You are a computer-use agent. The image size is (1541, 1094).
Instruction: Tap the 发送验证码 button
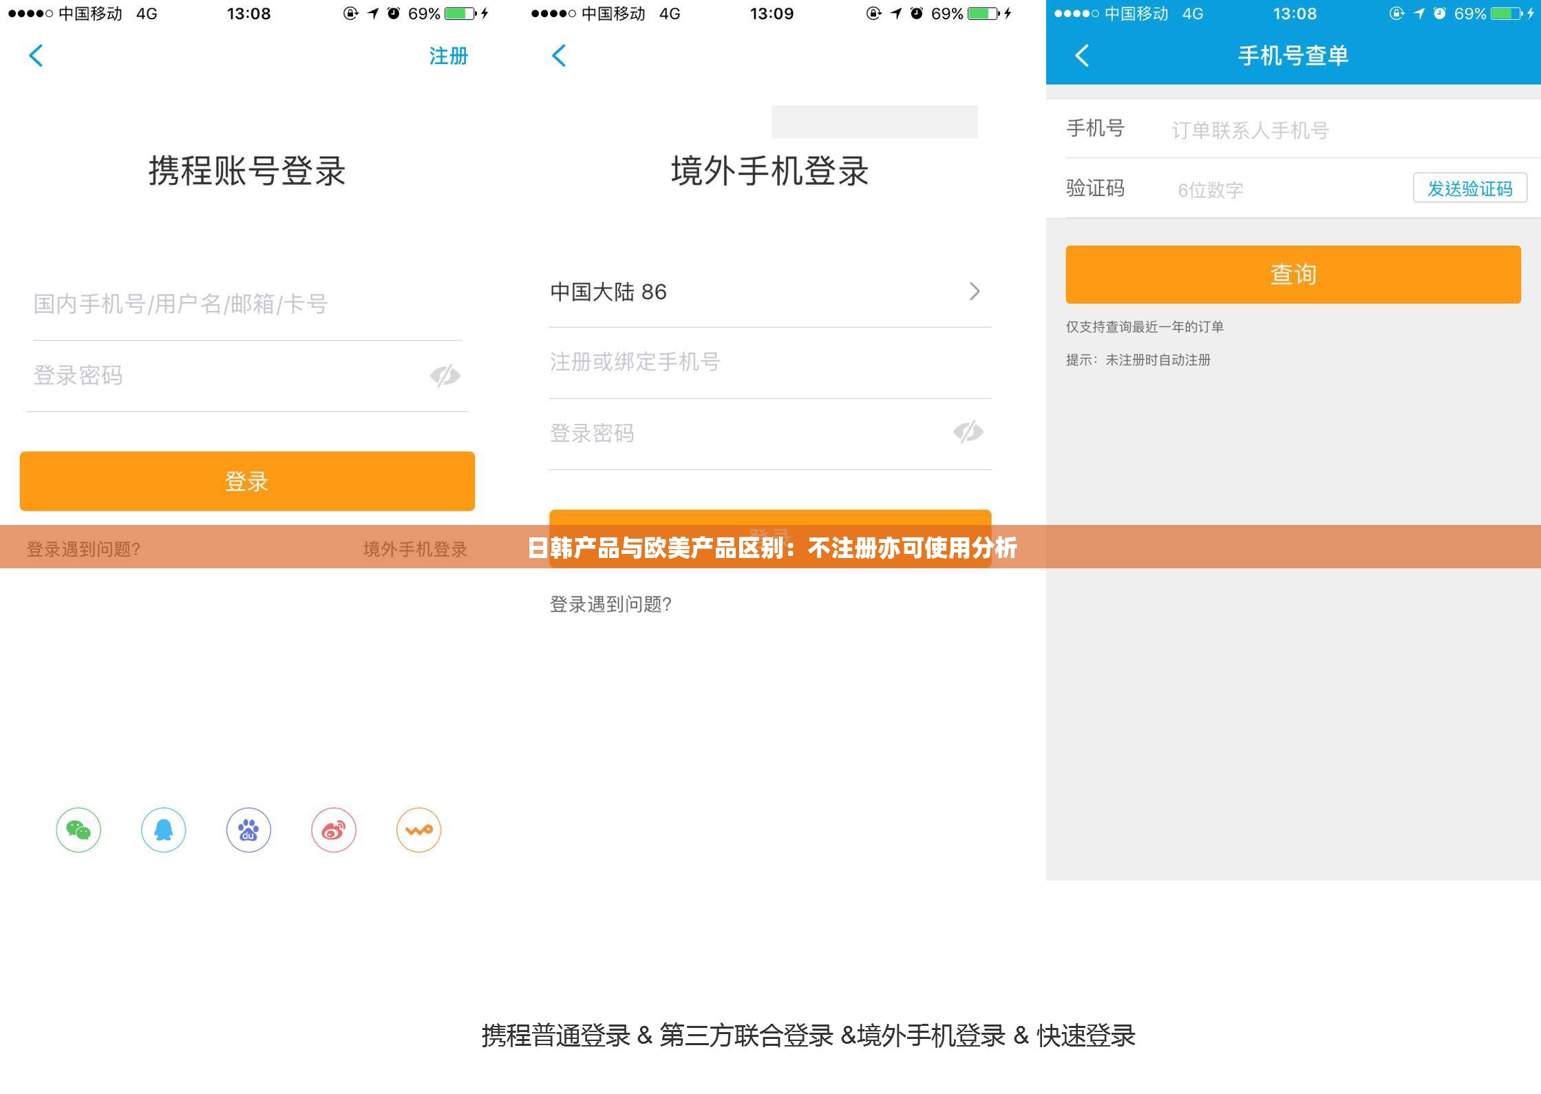[x=1470, y=189]
